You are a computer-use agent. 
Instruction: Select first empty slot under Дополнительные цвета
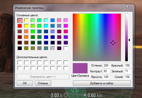coord(20,62)
